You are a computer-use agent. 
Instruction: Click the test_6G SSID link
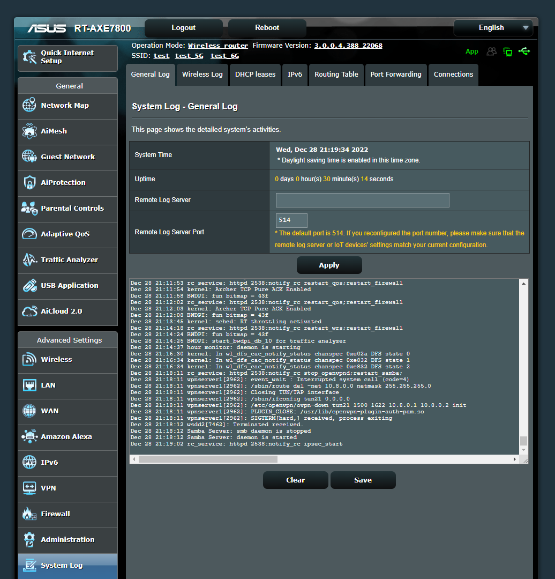224,56
